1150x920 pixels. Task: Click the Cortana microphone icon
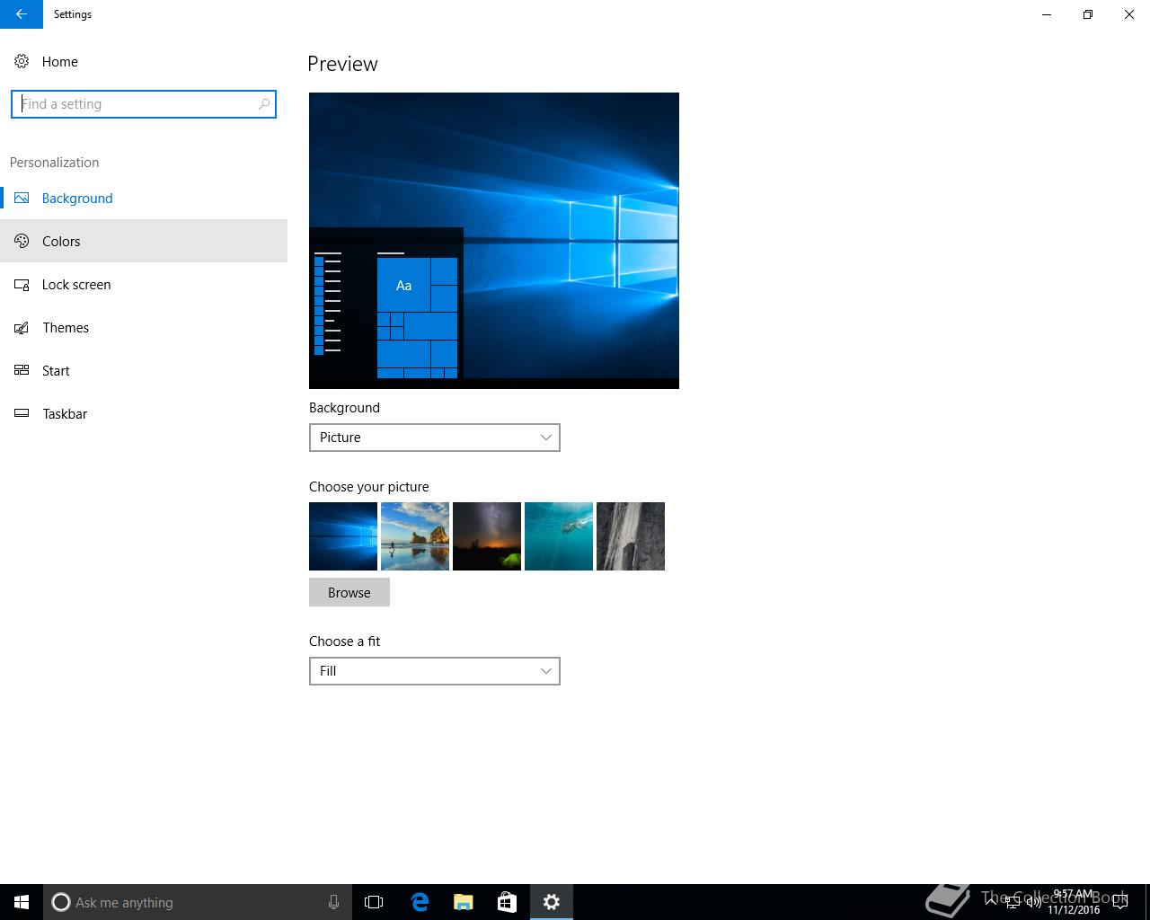[333, 902]
